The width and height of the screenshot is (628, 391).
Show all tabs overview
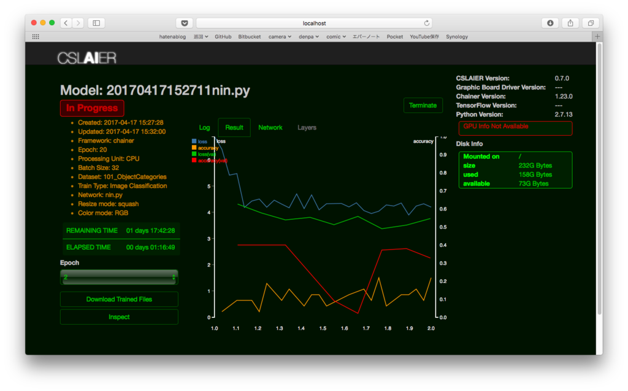(591, 23)
